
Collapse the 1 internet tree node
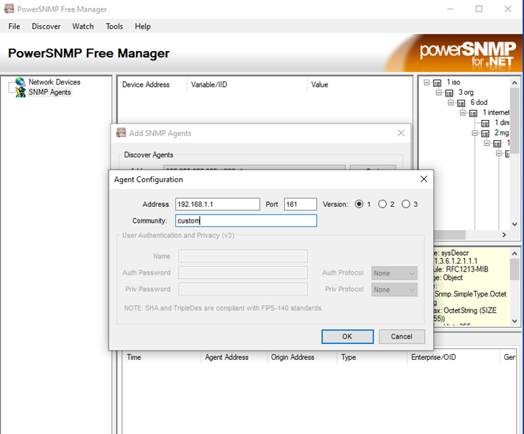pyautogui.click(x=463, y=113)
